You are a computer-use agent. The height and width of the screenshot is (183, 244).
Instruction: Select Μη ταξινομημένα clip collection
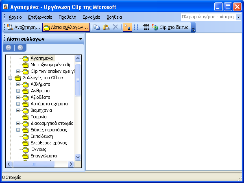(x=51, y=65)
